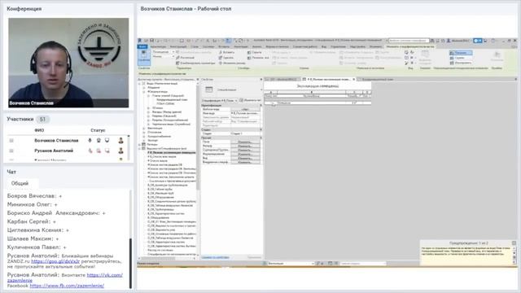This screenshot has height=293, width=521.
Task: Open the Facebook zazemlenie link in chat
Action: coord(67,286)
